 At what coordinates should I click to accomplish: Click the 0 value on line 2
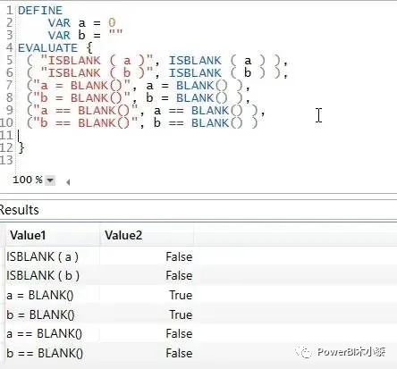[112, 22]
